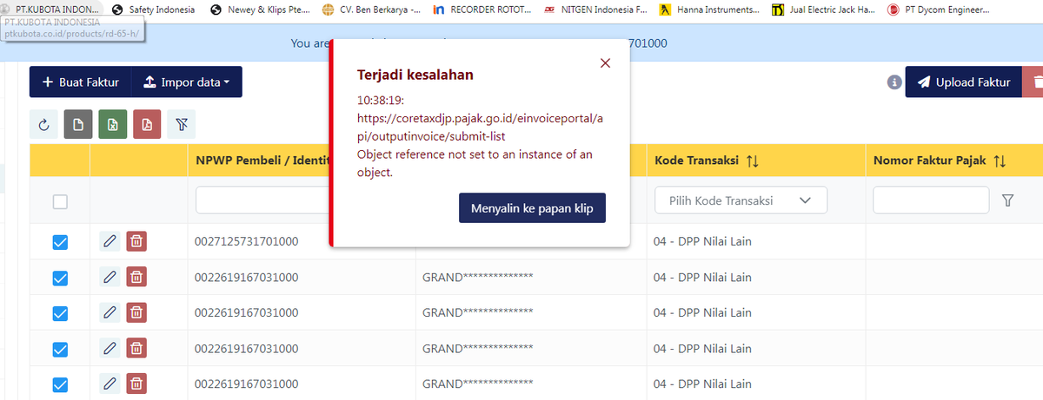Click the edit pencil for row 0027125731701000
Image resolution: width=1043 pixels, height=400 pixels.
(110, 241)
